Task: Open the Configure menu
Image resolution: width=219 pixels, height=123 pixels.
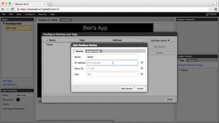Action: 30,14
